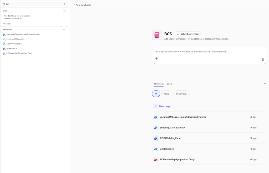
Task: Start a new chat via compose icon
Action: point(64,11)
